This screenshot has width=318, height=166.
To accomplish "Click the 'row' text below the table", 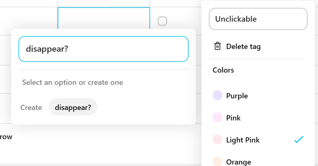I will pos(6,137).
